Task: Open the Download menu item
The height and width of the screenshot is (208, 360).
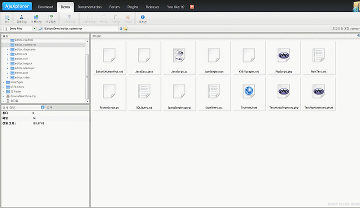Action: (x=45, y=7)
